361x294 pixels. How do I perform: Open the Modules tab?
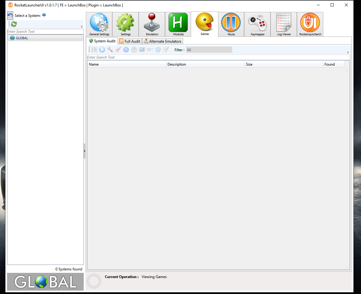(178, 25)
